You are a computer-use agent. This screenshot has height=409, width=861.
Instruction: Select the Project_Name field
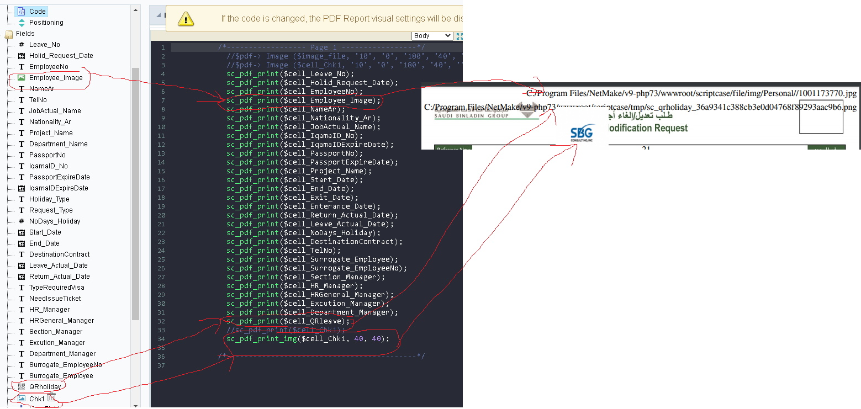click(x=51, y=133)
